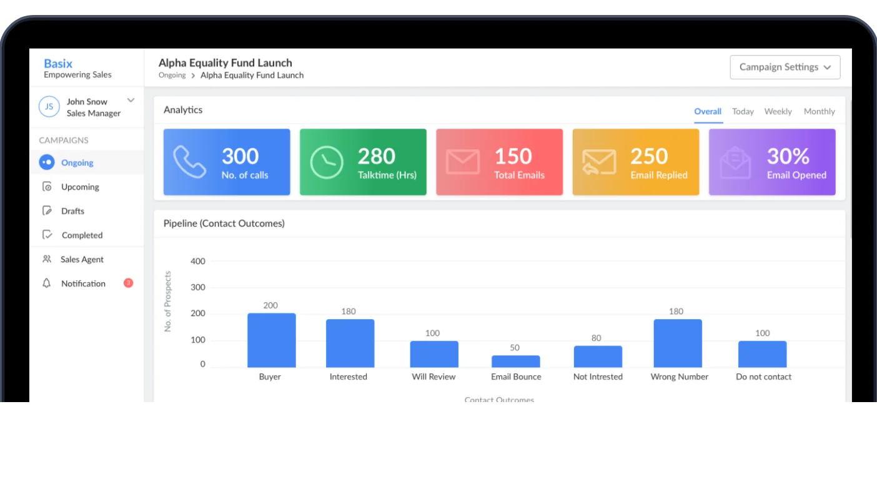Click the Email Bounce bar
This screenshot has width=877, height=502.
pyautogui.click(x=516, y=362)
